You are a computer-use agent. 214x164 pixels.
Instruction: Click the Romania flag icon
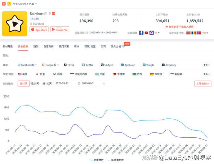click(194, 33)
